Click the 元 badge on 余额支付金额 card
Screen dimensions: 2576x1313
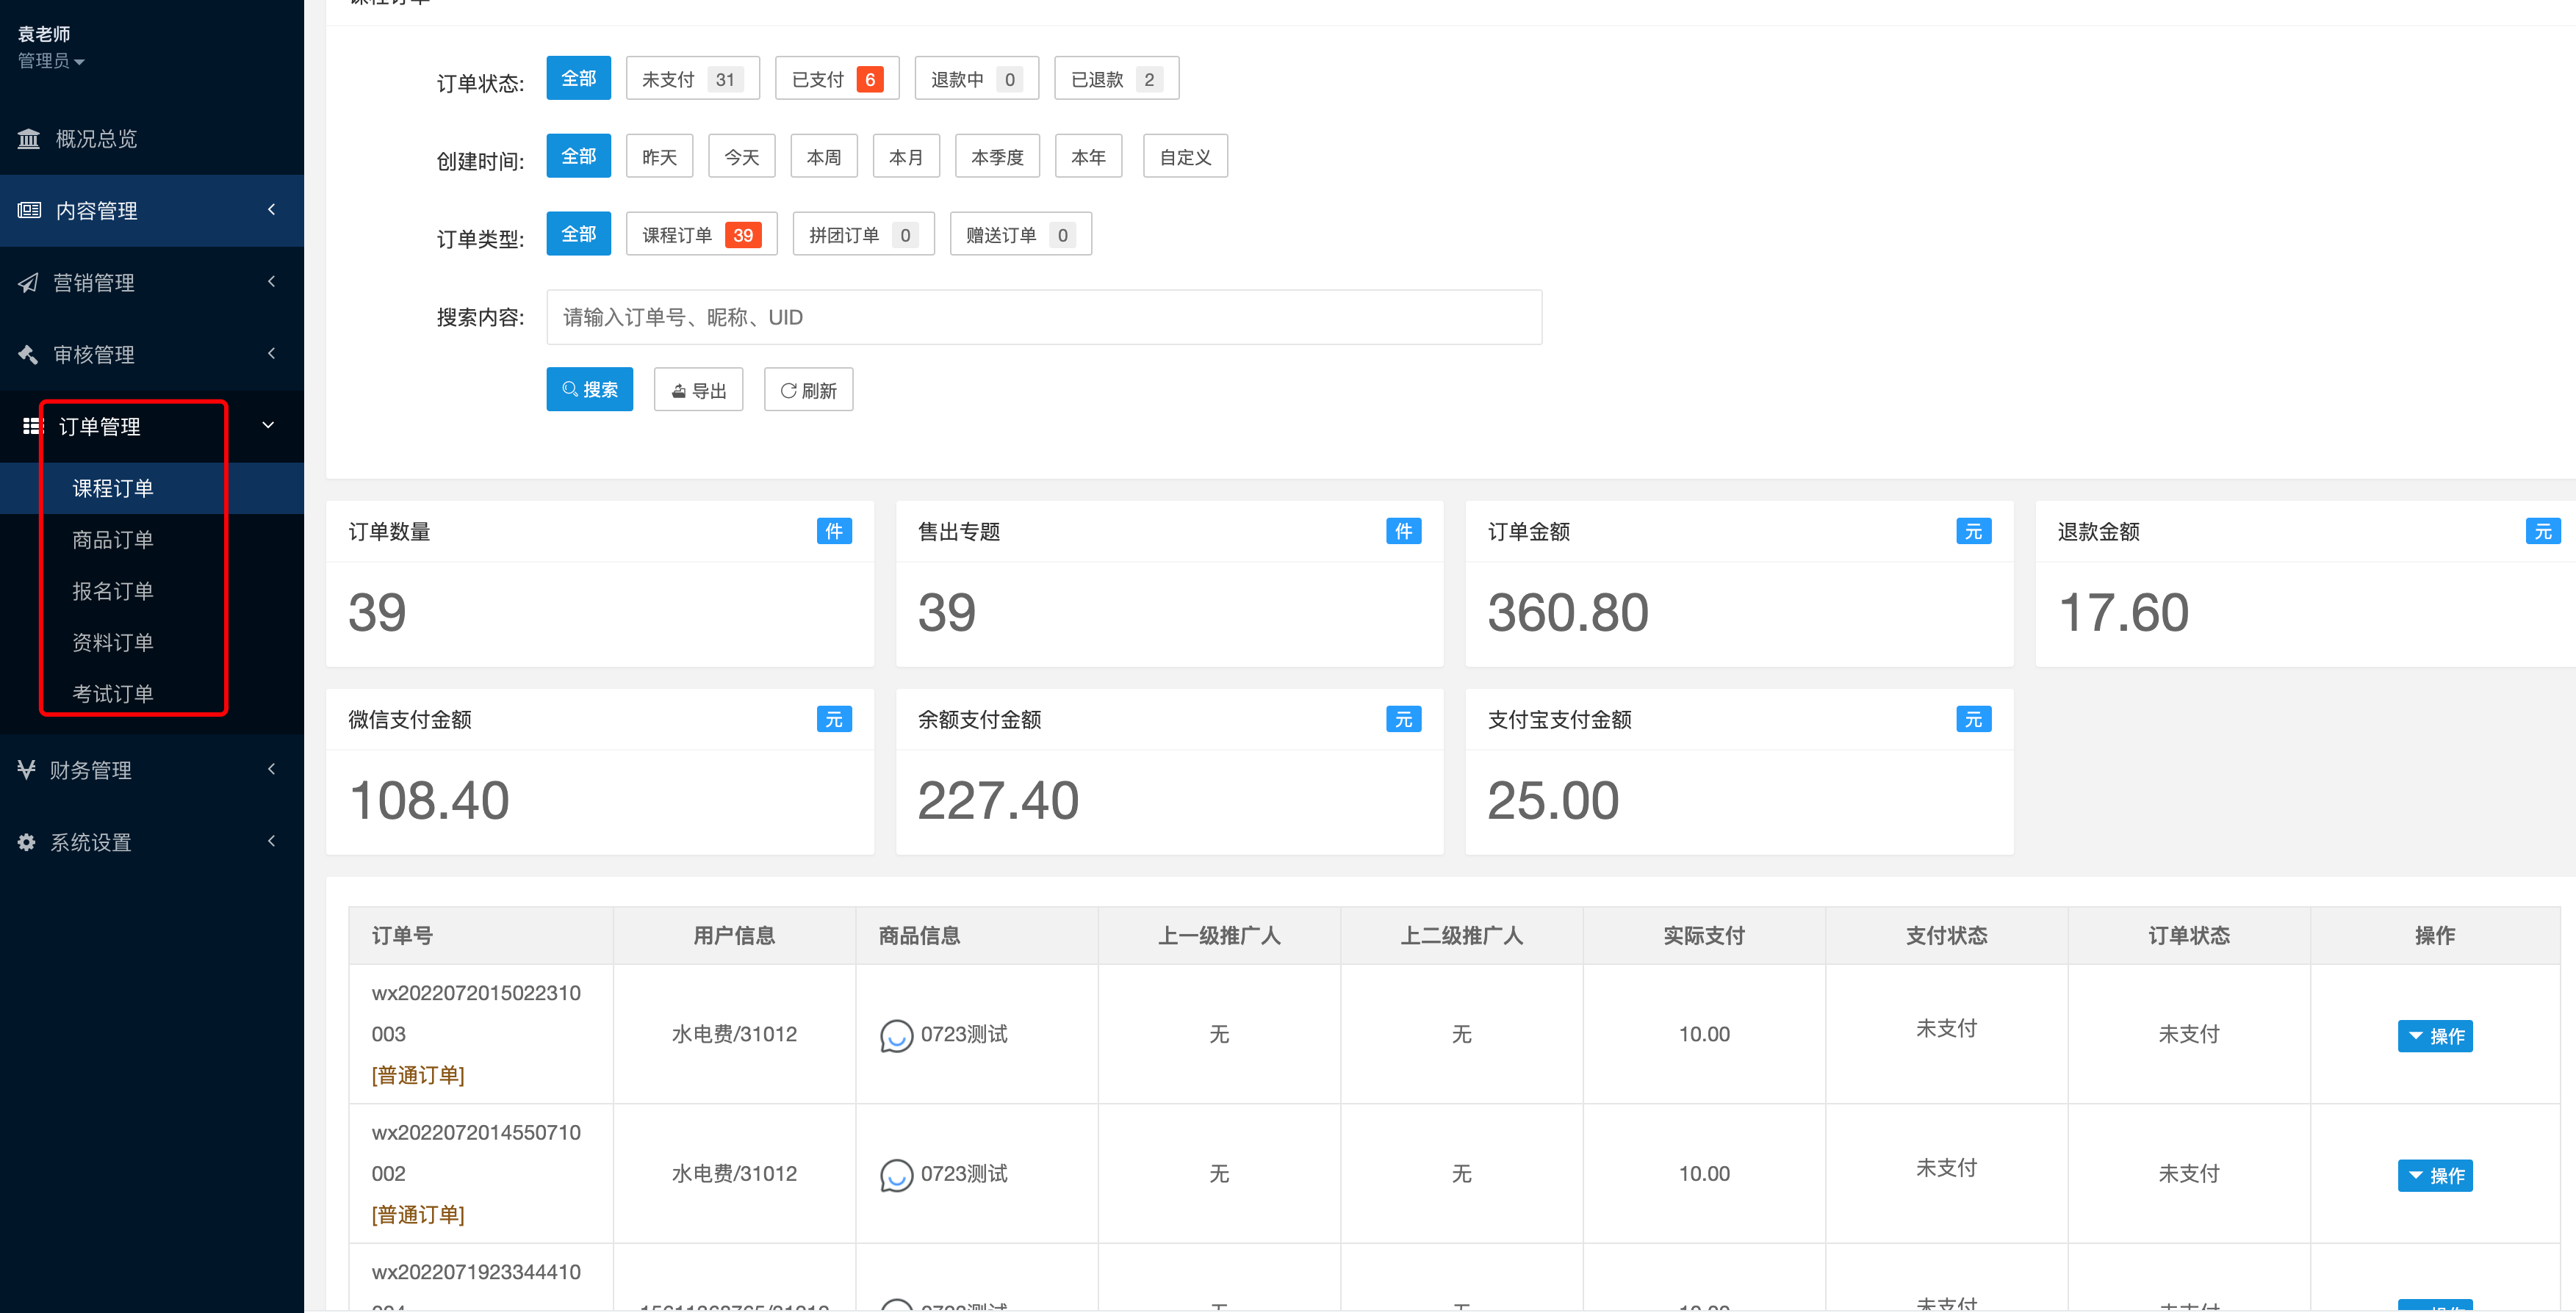[x=1403, y=720]
